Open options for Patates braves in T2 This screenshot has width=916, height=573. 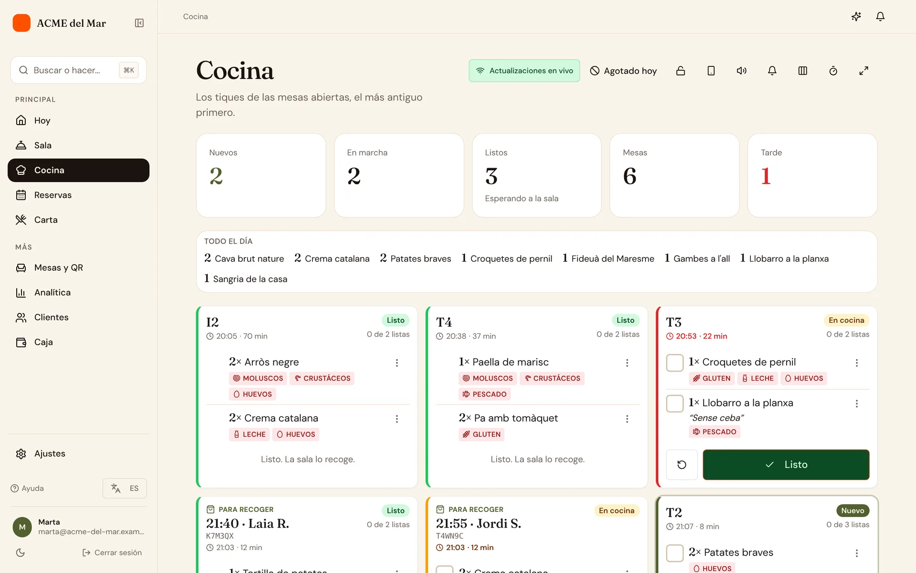[x=857, y=553]
